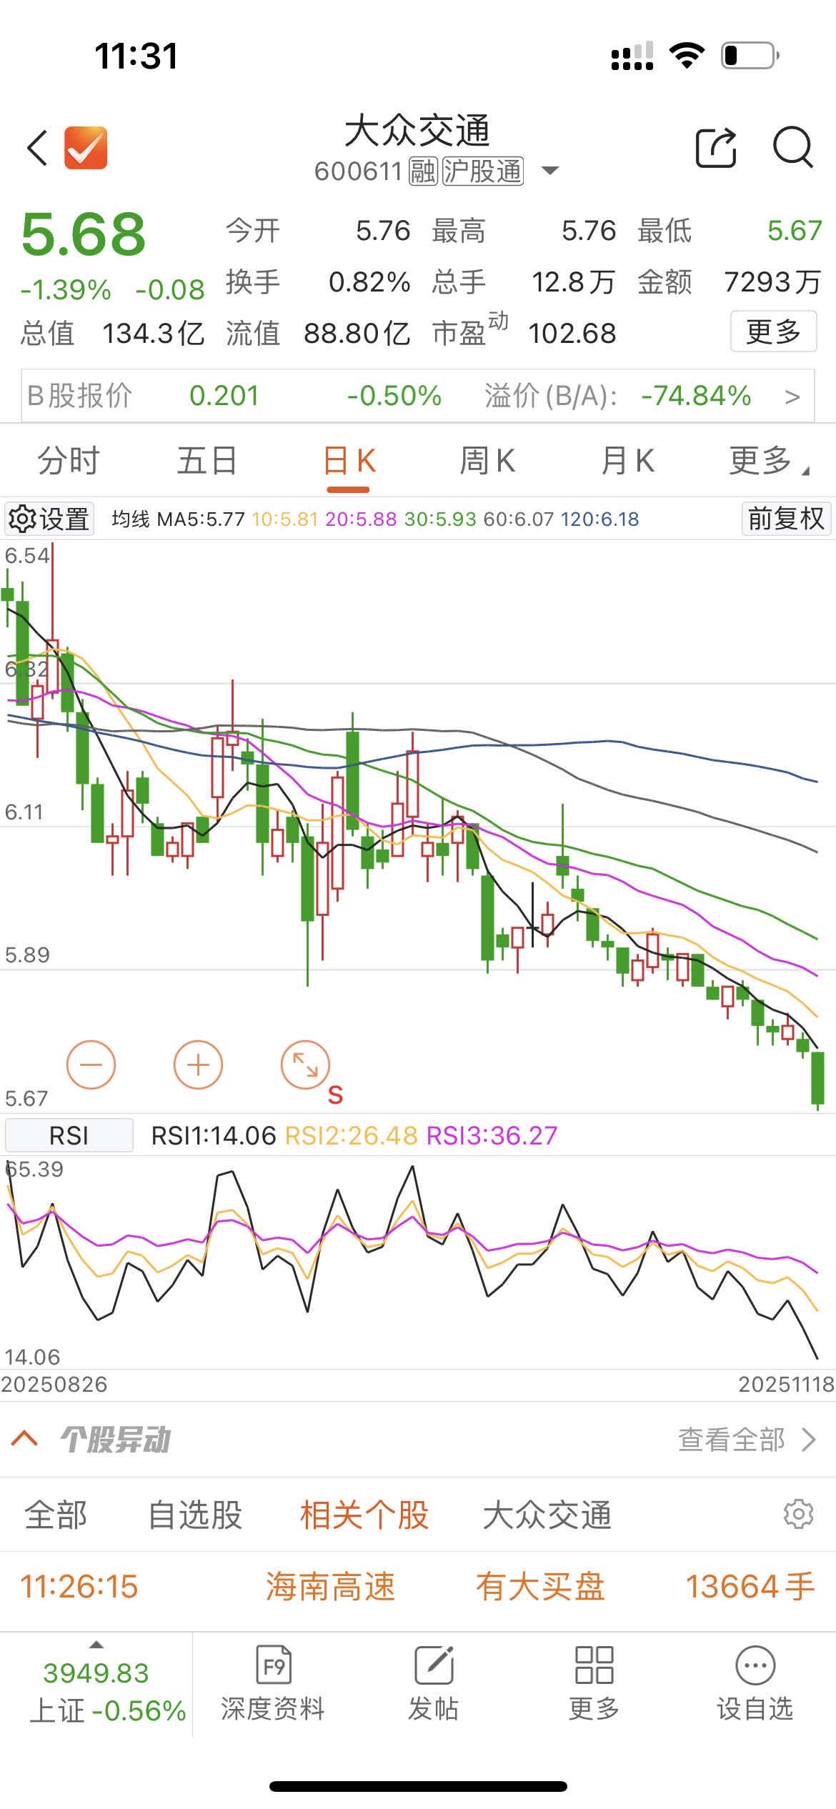Open the 更多 quote details button

[x=773, y=332]
